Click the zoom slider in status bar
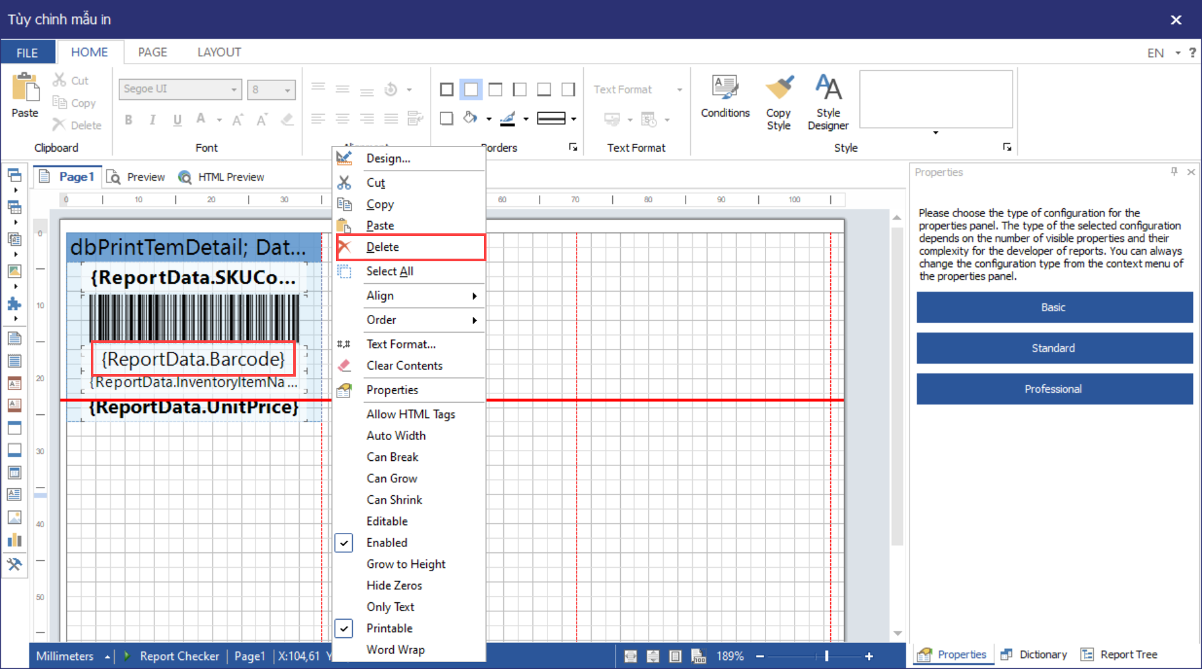The width and height of the screenshot is (1202, 669). [x=826, y=656]
